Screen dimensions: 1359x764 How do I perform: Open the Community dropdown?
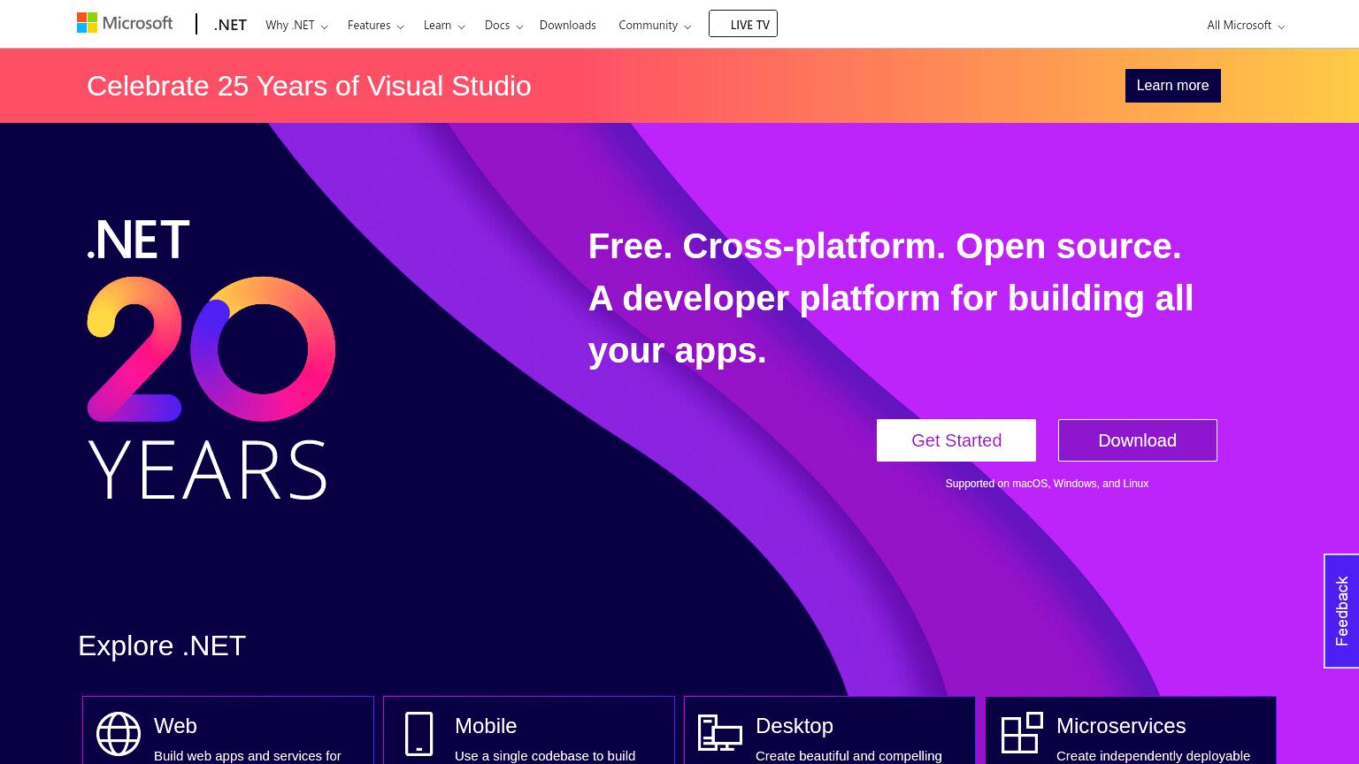[x=655, y=25]
